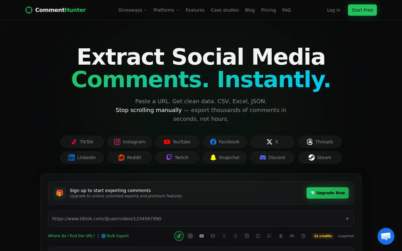
Task: Click the small Threads icon under URL field
Action: coord(236,236)
